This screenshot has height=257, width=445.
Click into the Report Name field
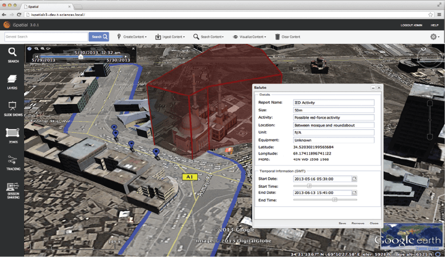coord(334,103)
